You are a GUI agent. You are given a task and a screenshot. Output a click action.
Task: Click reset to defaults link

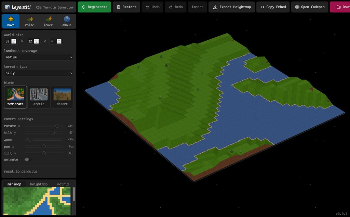(21, 171)
